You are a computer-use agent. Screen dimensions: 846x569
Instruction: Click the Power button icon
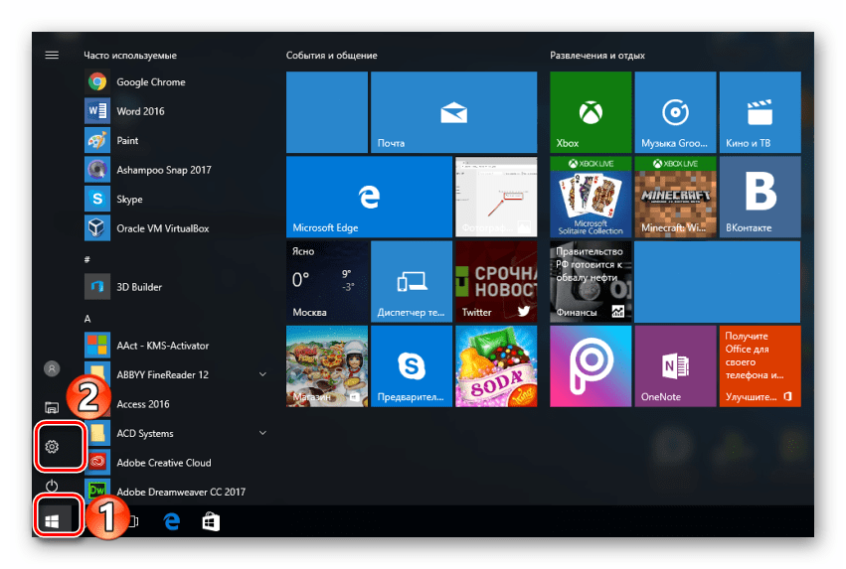coord(53,488)
